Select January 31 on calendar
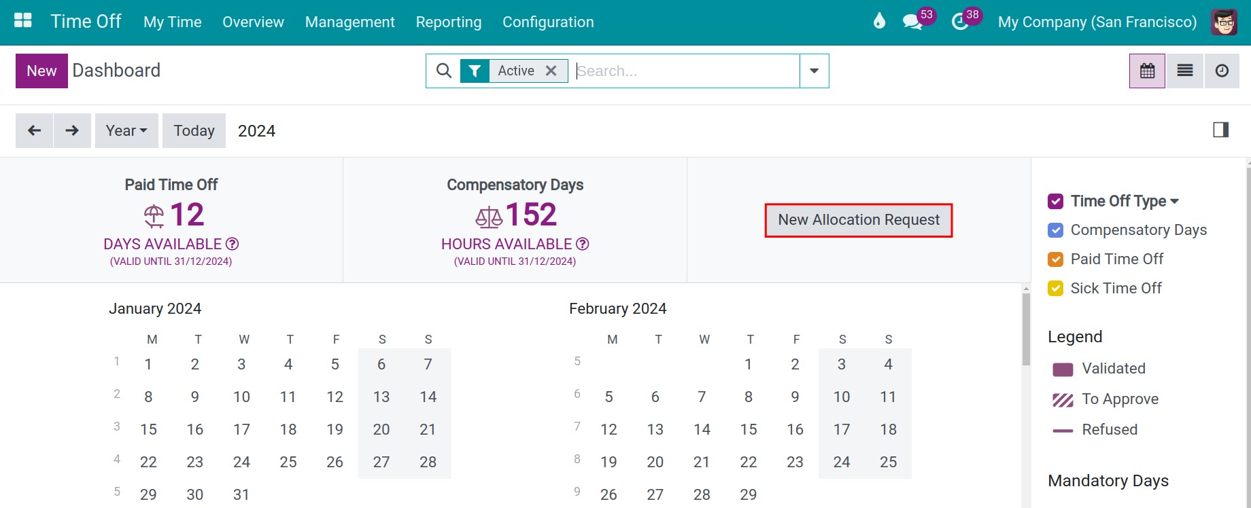Image resolution: width=1251 pixels, height=508 pixels. [241, 495]
